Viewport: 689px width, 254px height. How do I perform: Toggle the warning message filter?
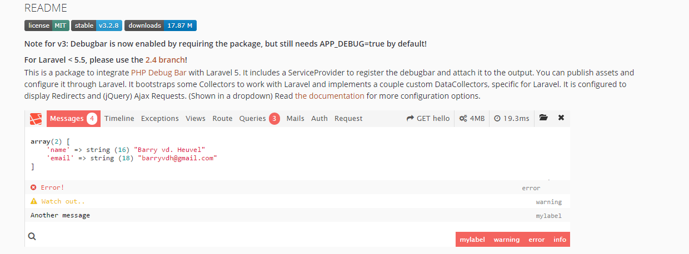[x=506, y=240]
